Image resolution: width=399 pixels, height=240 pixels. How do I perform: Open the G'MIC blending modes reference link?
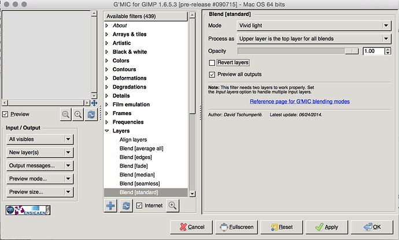(x=300, y=102)
